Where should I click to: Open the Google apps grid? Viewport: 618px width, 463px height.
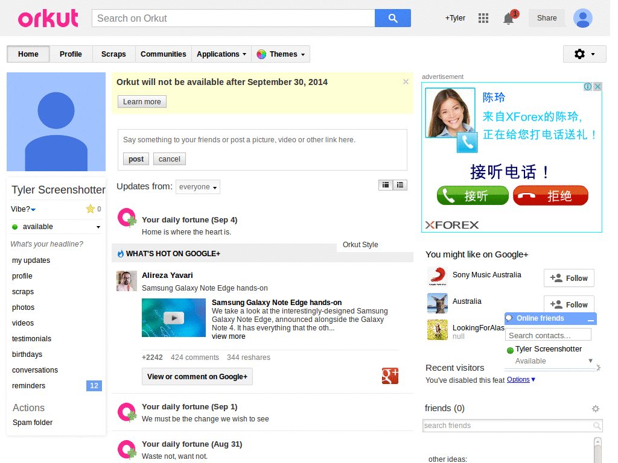(x=483, y=18)
